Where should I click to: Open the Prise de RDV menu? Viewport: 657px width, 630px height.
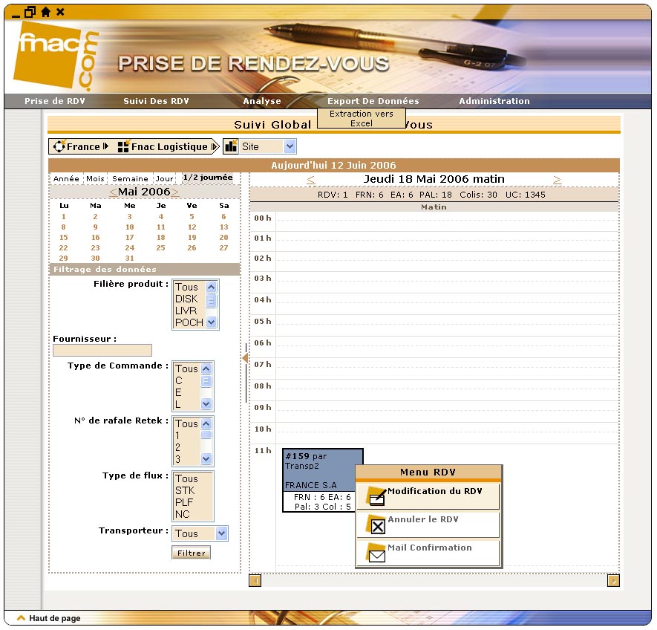[x=54, y=101]
